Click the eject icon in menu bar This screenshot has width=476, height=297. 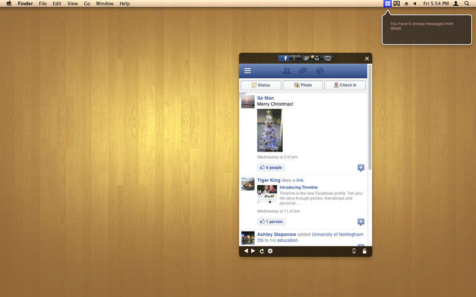tap(406, 4)
